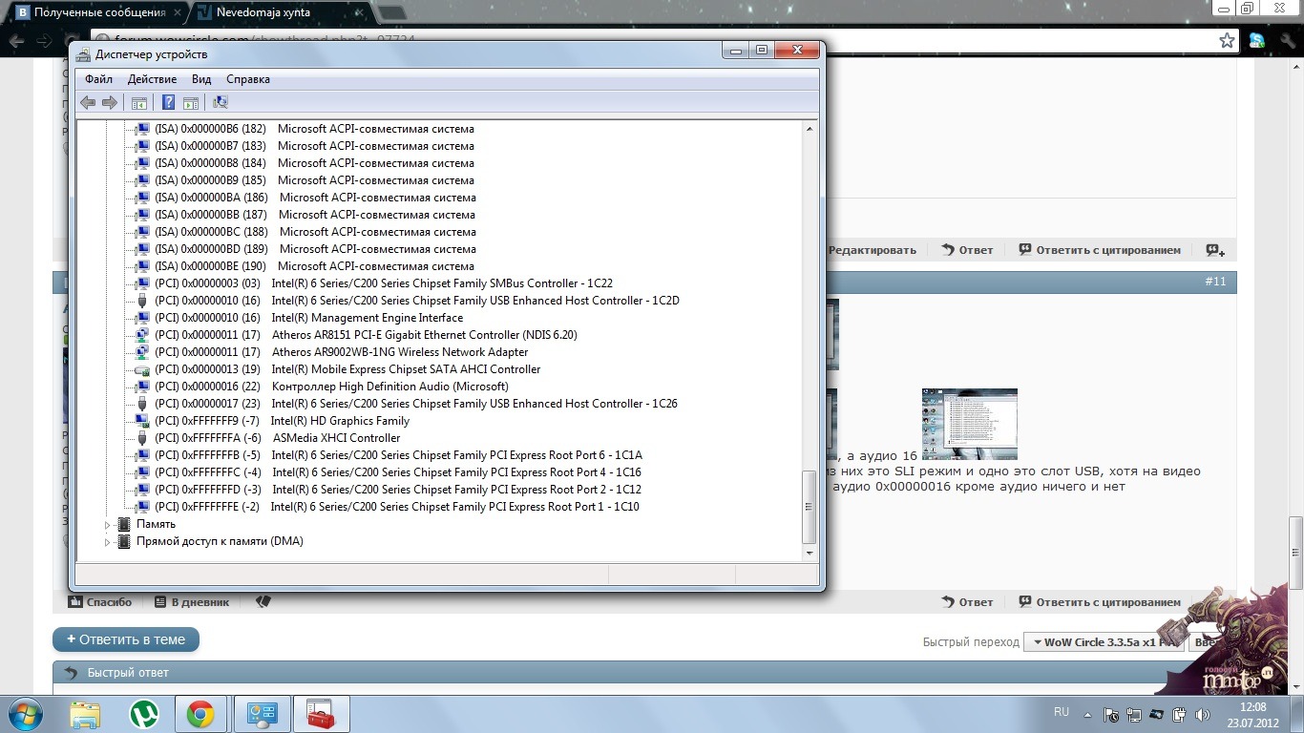Click Ответить с цитированием above post #11

point(1099,250)
